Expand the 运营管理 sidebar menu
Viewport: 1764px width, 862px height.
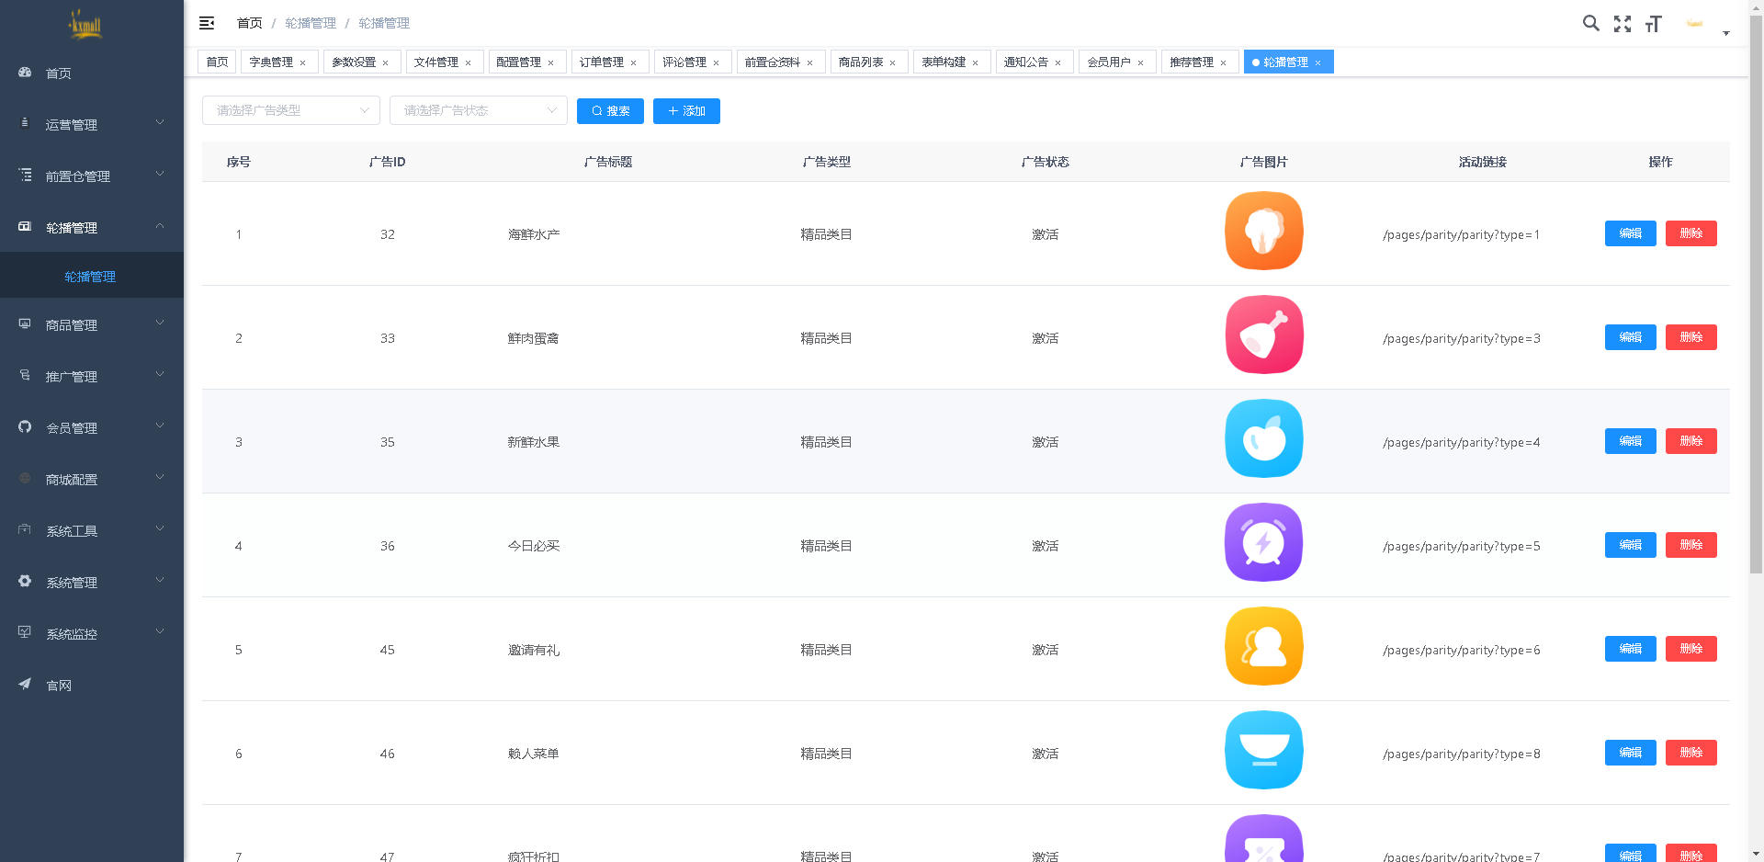click(x=92, y=123)
